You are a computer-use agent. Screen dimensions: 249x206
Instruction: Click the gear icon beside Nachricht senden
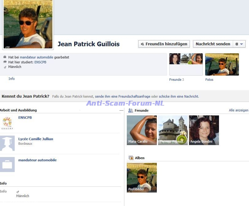click(x=236, y=44)
